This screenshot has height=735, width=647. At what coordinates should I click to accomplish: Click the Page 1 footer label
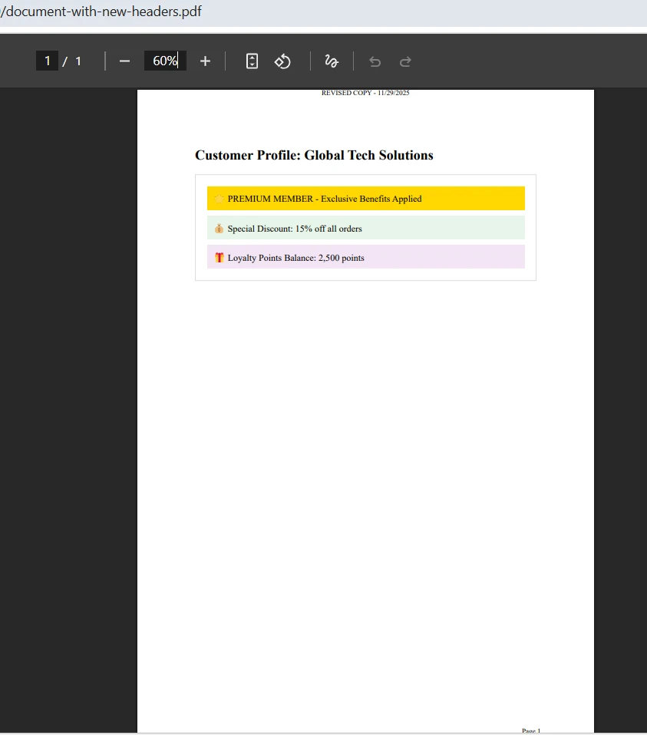click(530, 730)
